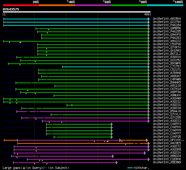Select the UniRef100_A7R8H8 entry
The image size is (186, 170).
tap(167, 73)
